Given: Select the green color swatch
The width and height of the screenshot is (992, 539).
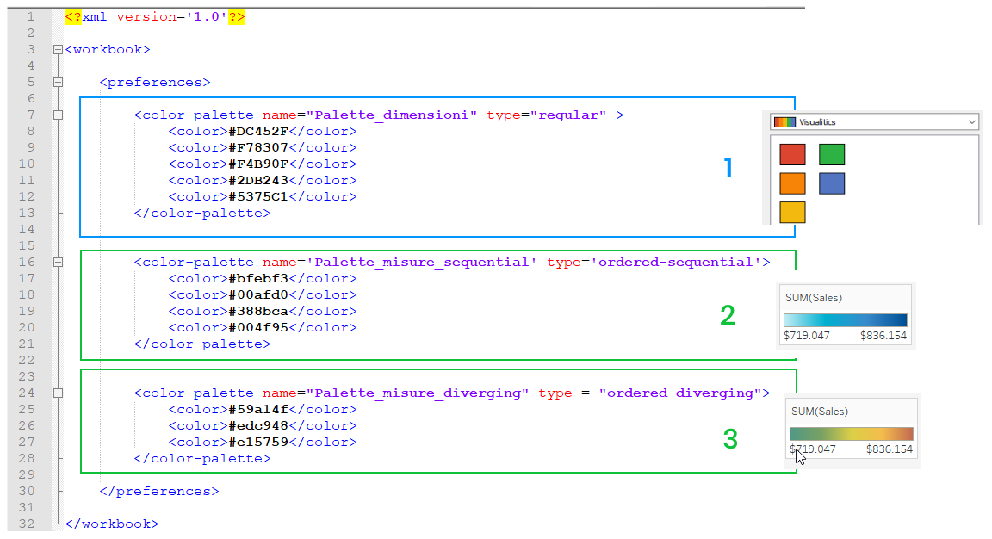Looking at the screenshot, I should 832,154.
